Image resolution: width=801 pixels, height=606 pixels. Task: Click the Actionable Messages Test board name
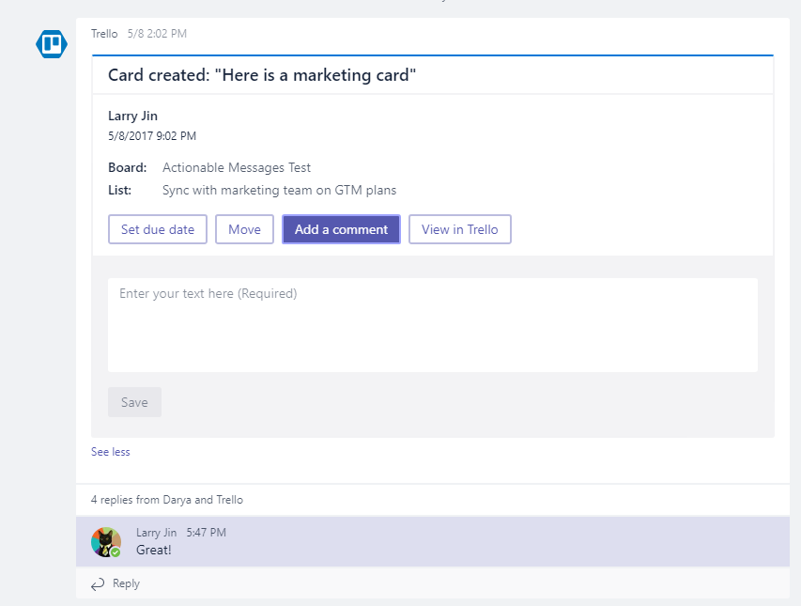coord(237,167)
